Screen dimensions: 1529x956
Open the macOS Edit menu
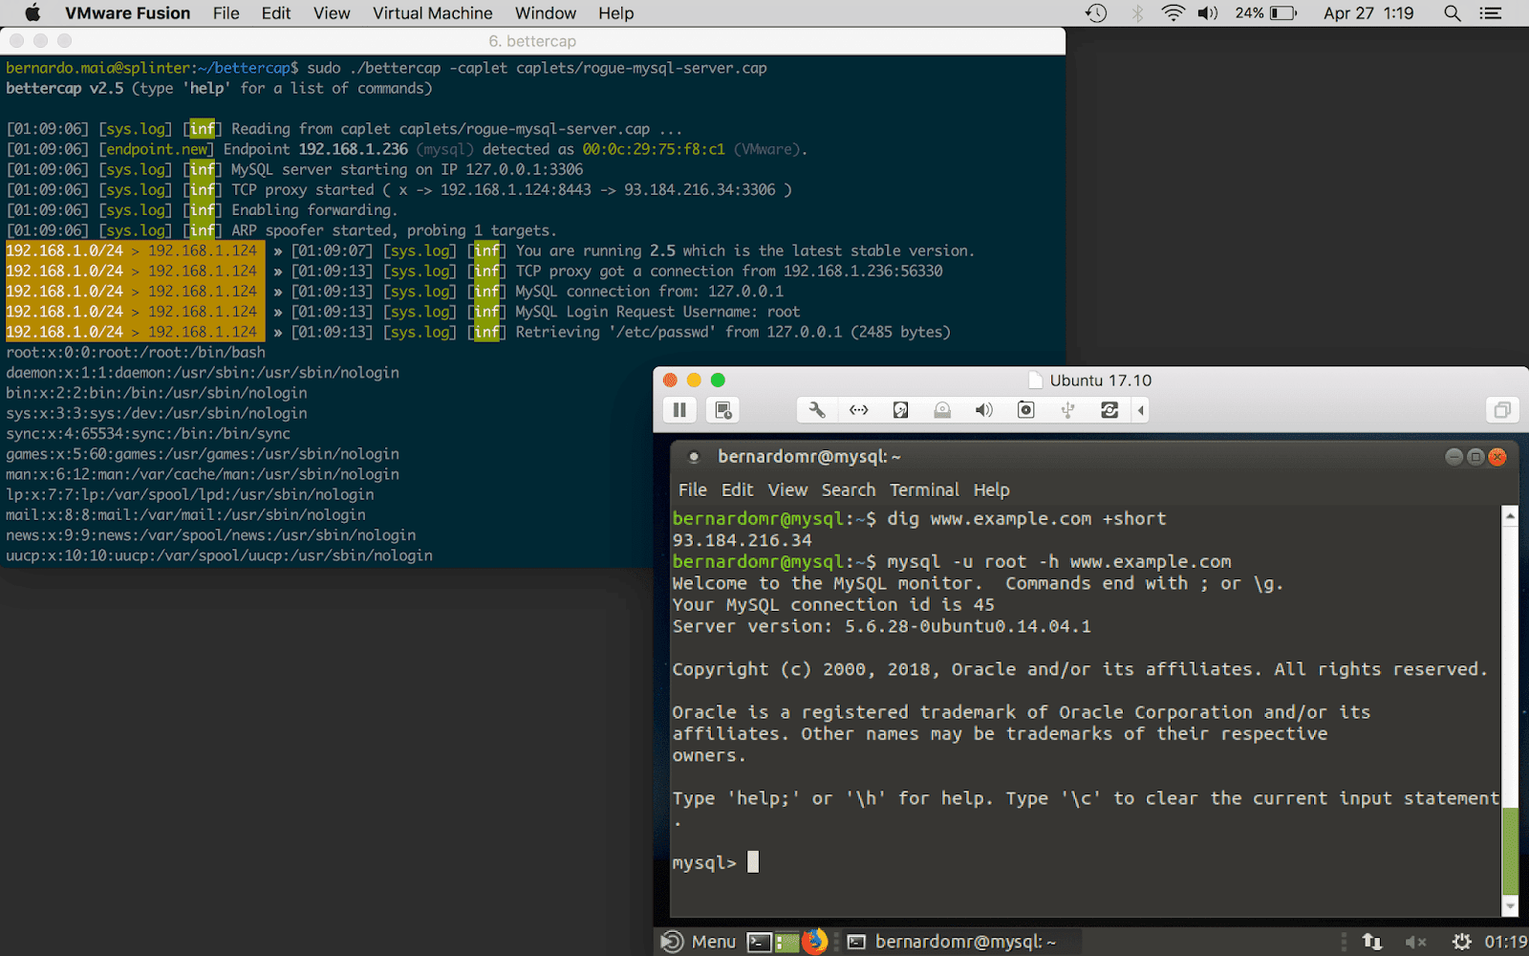coord(276,13)
